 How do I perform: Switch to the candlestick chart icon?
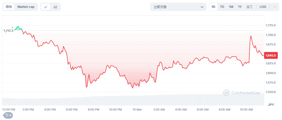point(55,7)
